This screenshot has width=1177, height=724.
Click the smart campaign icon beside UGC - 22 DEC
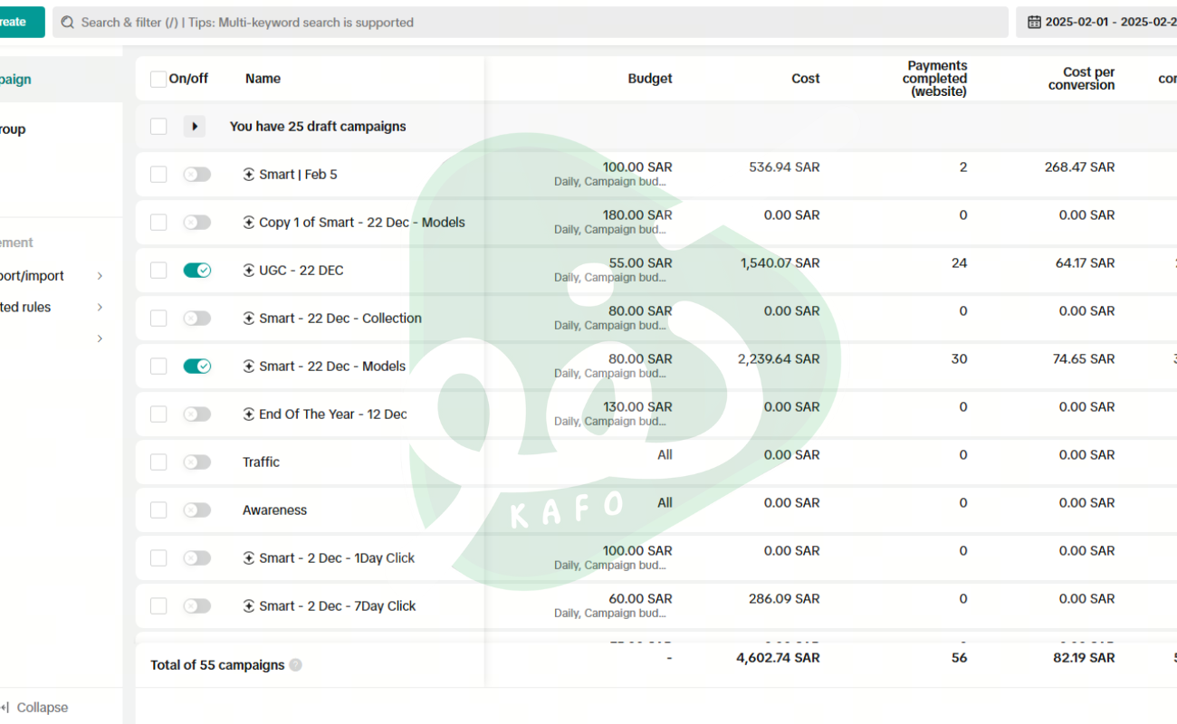click(x=249, y=271)
